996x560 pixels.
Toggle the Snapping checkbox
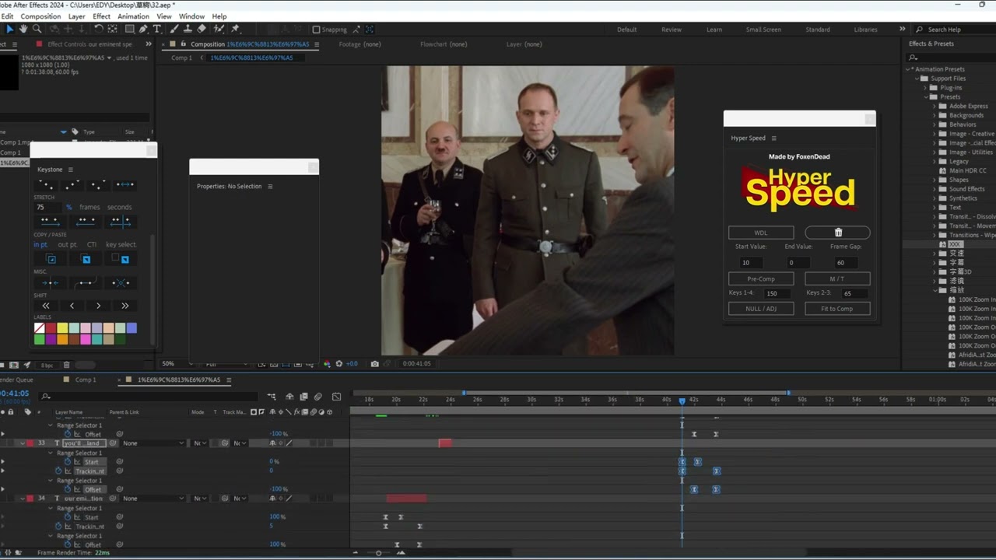(316, 30)
